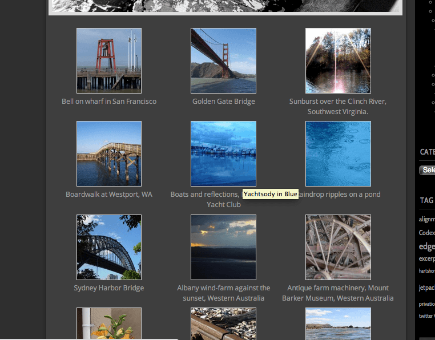
Task: Open the 'jetpack' tag link
Action: pos(426,288)
